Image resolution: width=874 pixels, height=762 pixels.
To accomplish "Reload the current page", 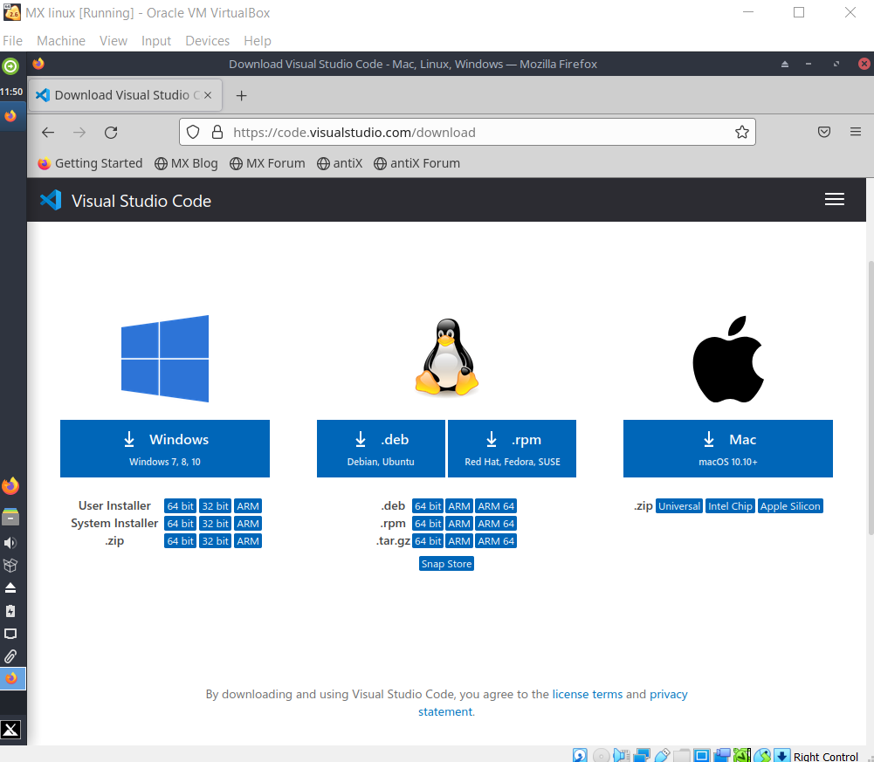I will coord(111,132).
